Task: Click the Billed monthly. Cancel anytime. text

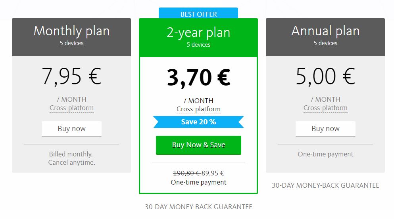Action: [x=71, y=158]
